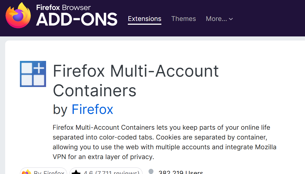Click the "Firefox Multi-Account Containers" title heading
Image resolution: width=305 pixels, height=174 pixels.
click(x=135, y=72)
